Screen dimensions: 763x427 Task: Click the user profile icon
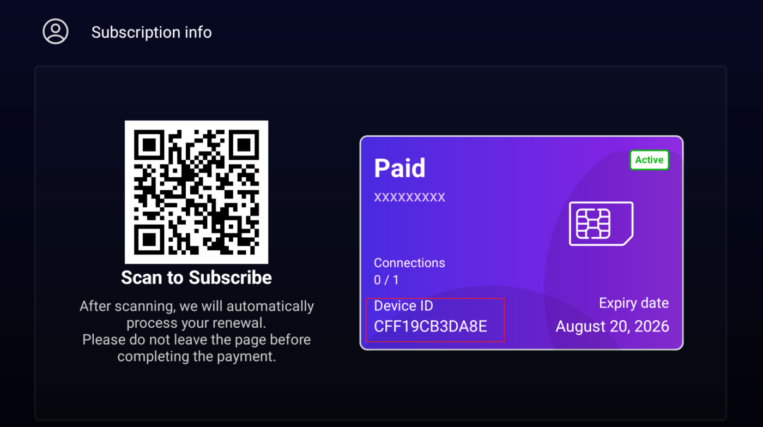click(x=56, y=32)
